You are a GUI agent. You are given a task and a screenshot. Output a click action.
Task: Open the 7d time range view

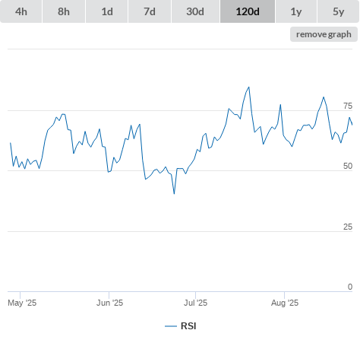(150, 11)
